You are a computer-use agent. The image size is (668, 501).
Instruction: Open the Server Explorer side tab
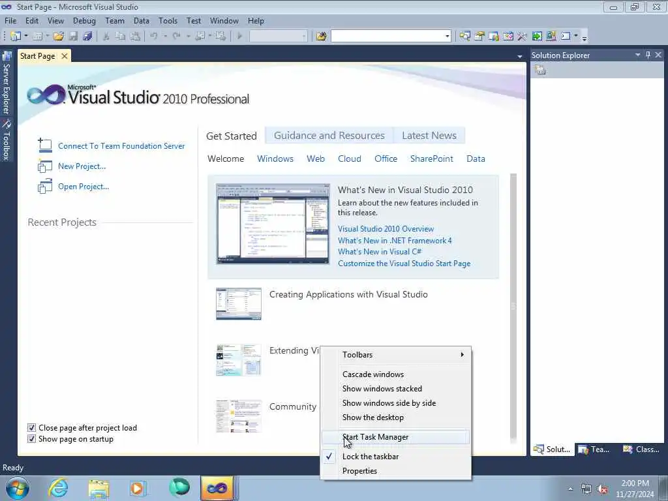click(7, 83)
